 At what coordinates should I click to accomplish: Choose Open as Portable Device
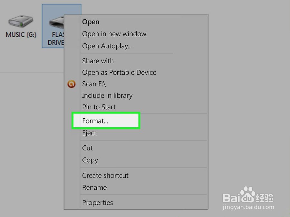point(119,72)
